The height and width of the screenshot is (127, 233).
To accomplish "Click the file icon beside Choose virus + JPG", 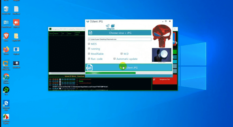I will coord(90,33).
